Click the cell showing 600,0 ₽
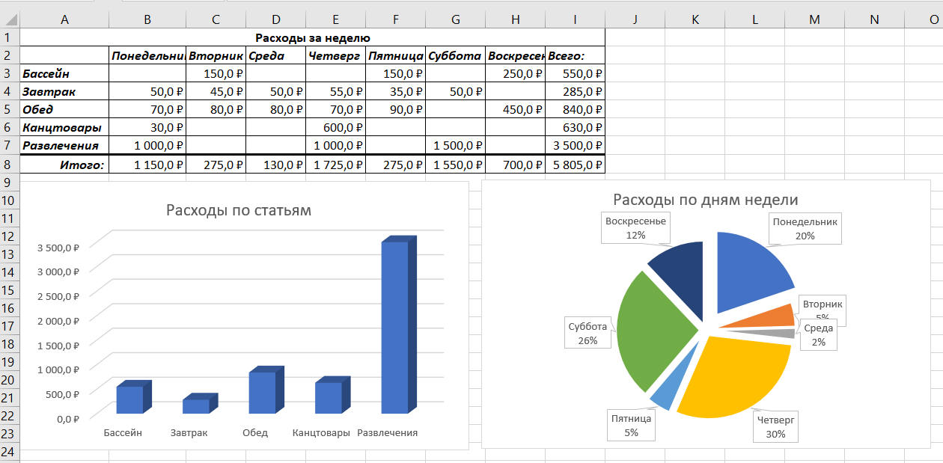The image size is (943, 463). 335,128
